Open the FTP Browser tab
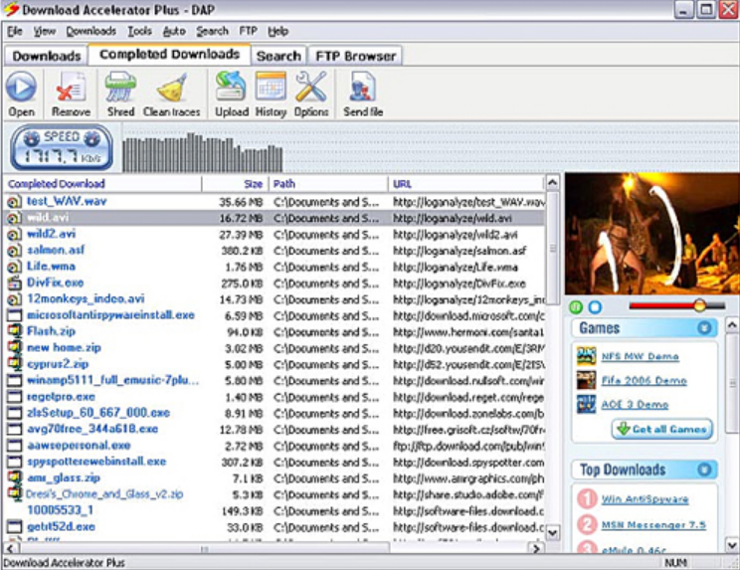 355,56
